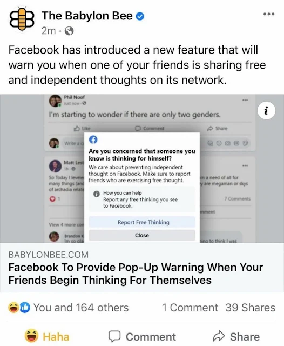Open the article preview thumbnail image
Screen dimensions: 284x346
(142, 169)
